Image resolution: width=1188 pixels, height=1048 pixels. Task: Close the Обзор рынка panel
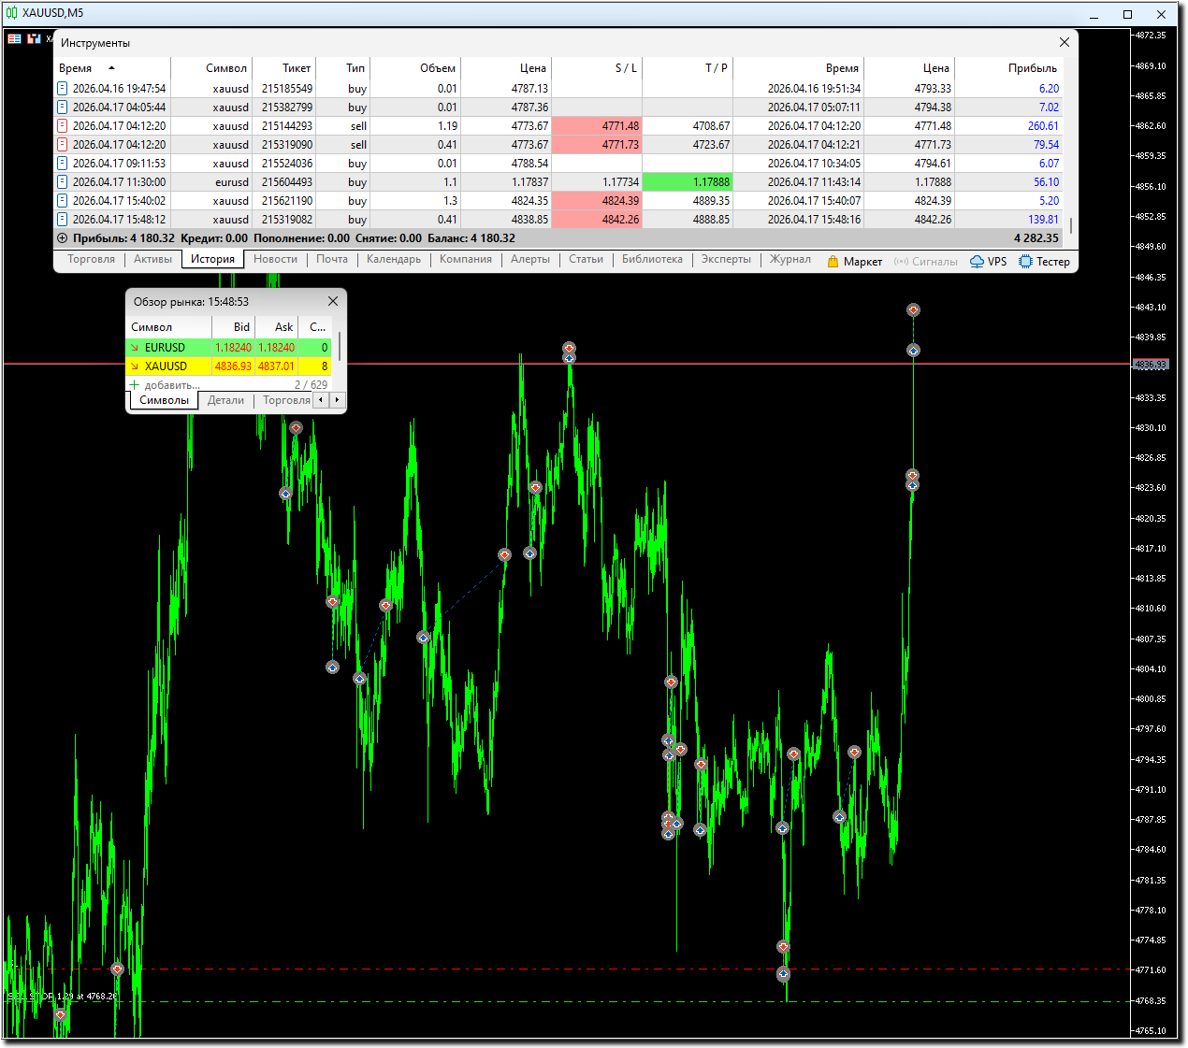tap(332, 301)
